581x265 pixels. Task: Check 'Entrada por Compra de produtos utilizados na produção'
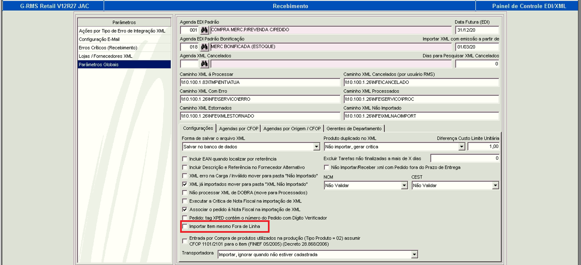pos(185,241)
